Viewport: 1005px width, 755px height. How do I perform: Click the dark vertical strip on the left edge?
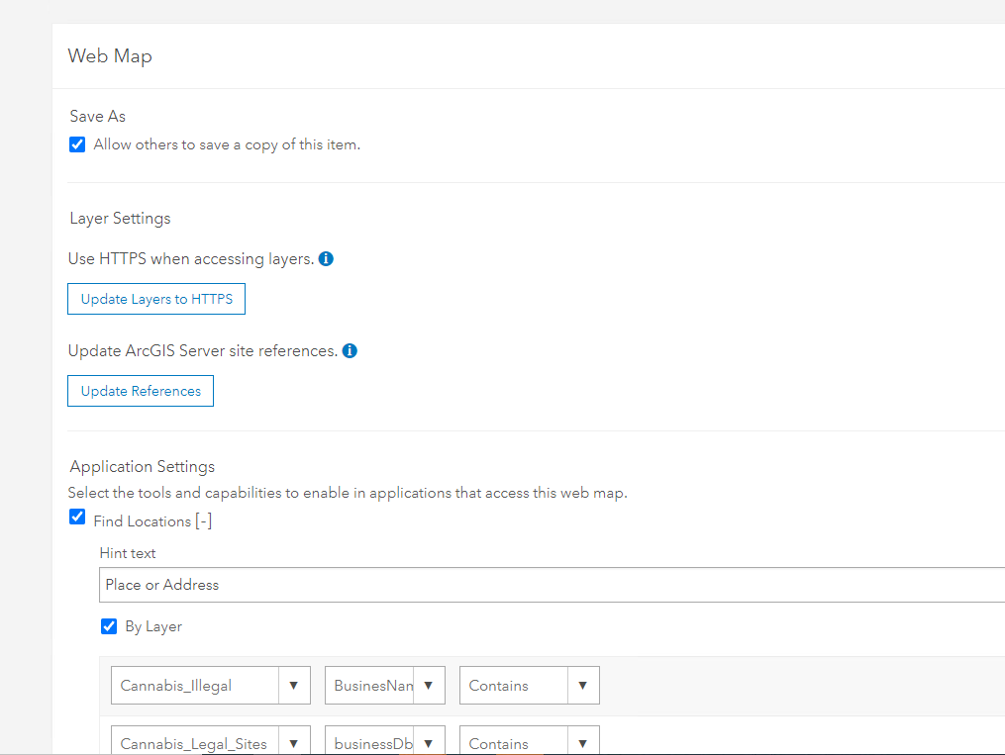(25, 376)
